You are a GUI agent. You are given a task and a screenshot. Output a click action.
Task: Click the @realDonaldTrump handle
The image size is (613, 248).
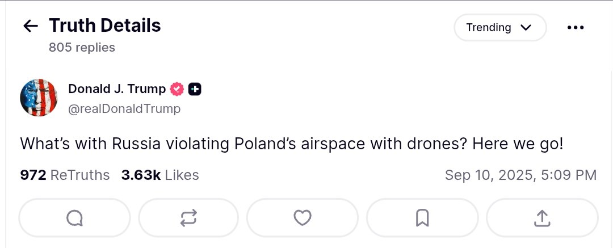124,108
